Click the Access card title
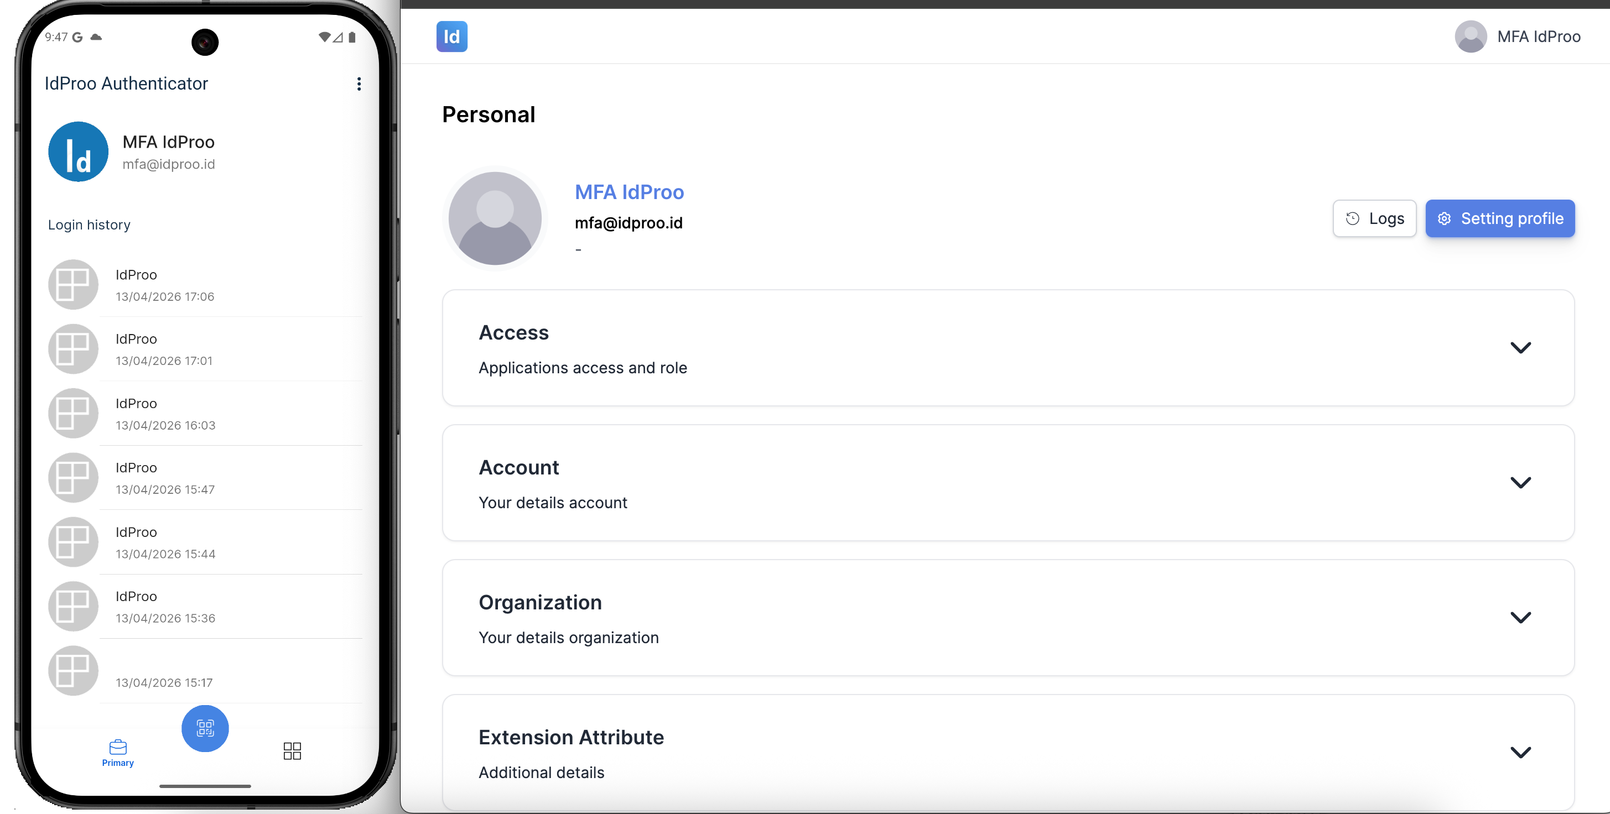 point(513,333)
